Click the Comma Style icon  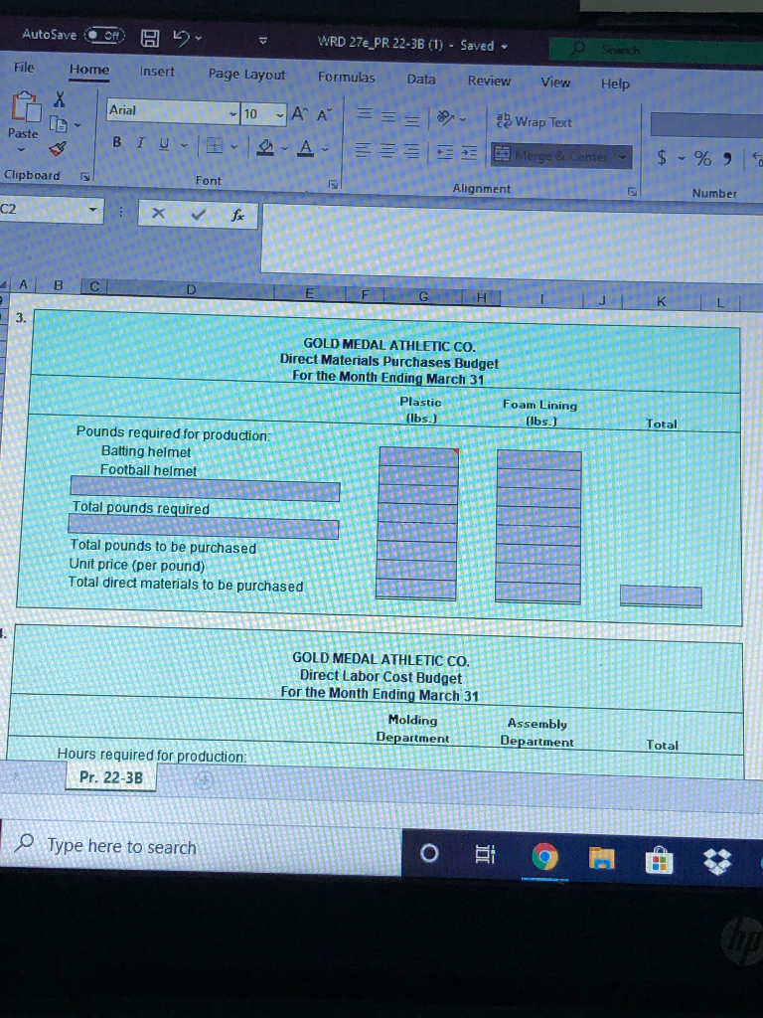728,158
